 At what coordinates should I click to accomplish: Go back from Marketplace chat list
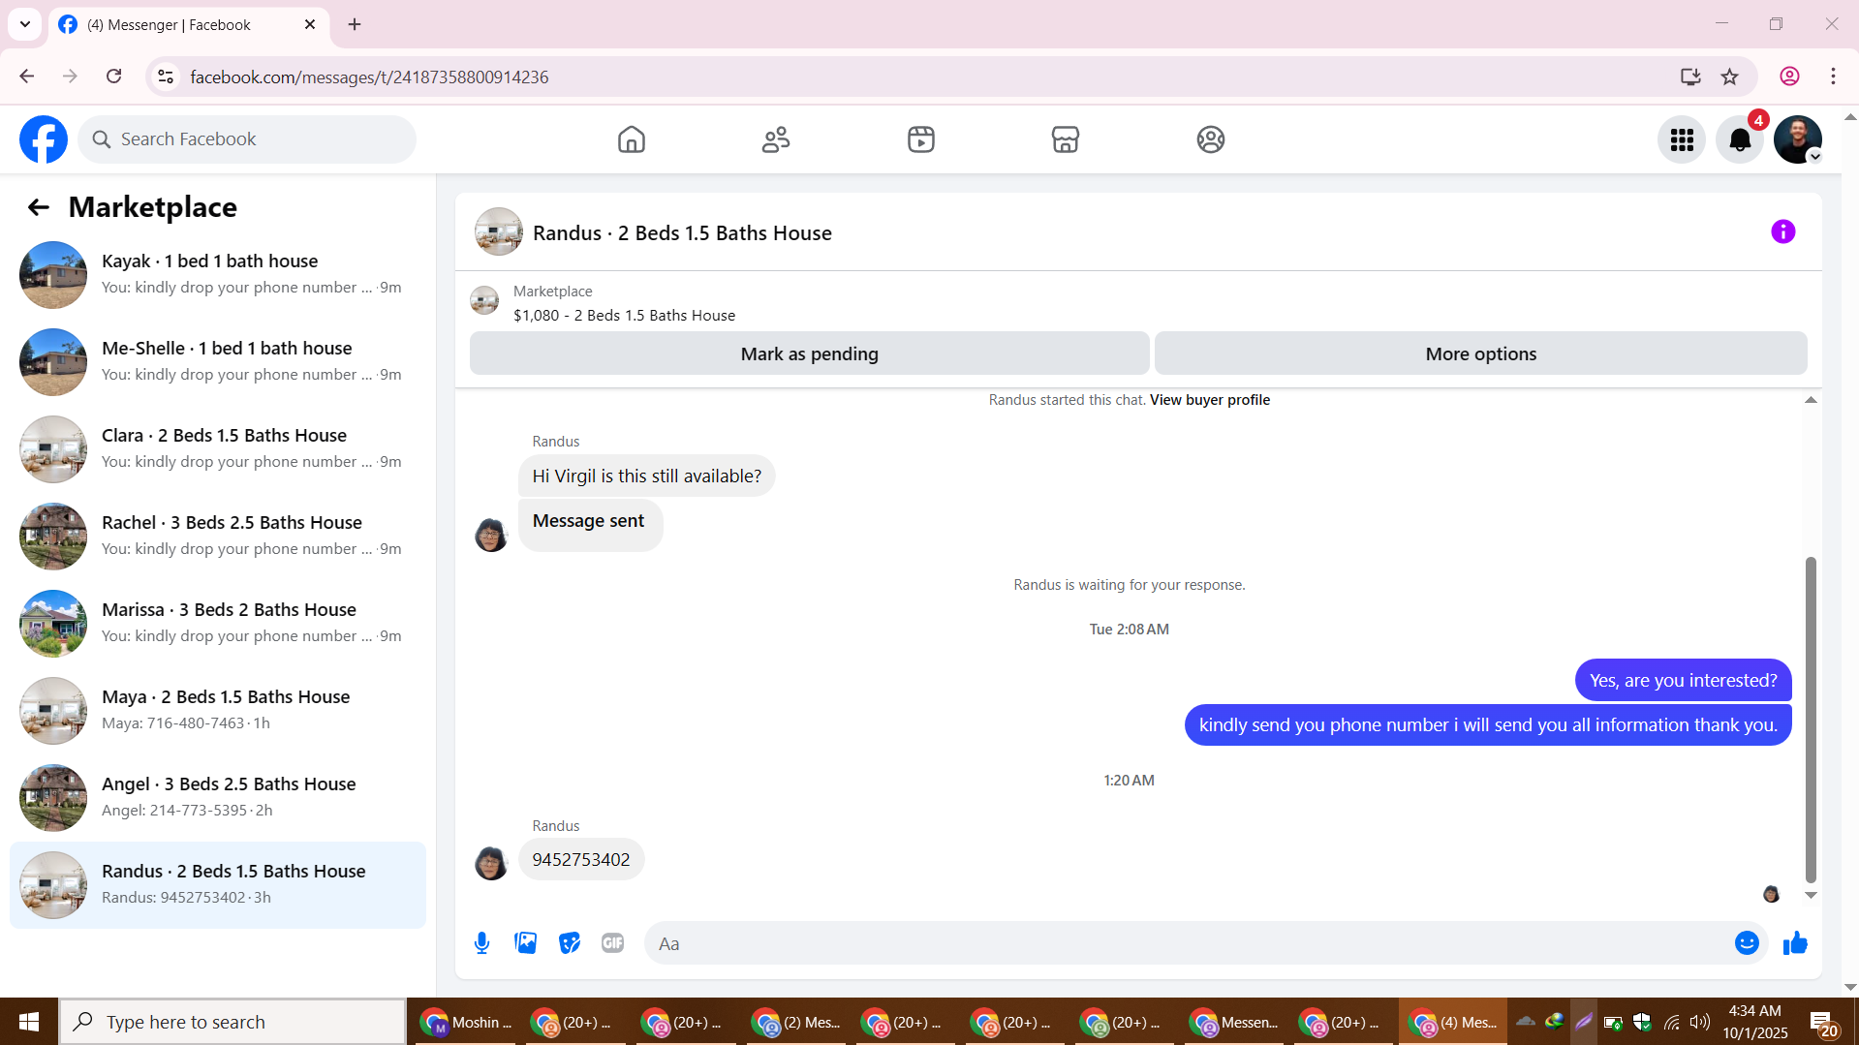tap(39, 207)
